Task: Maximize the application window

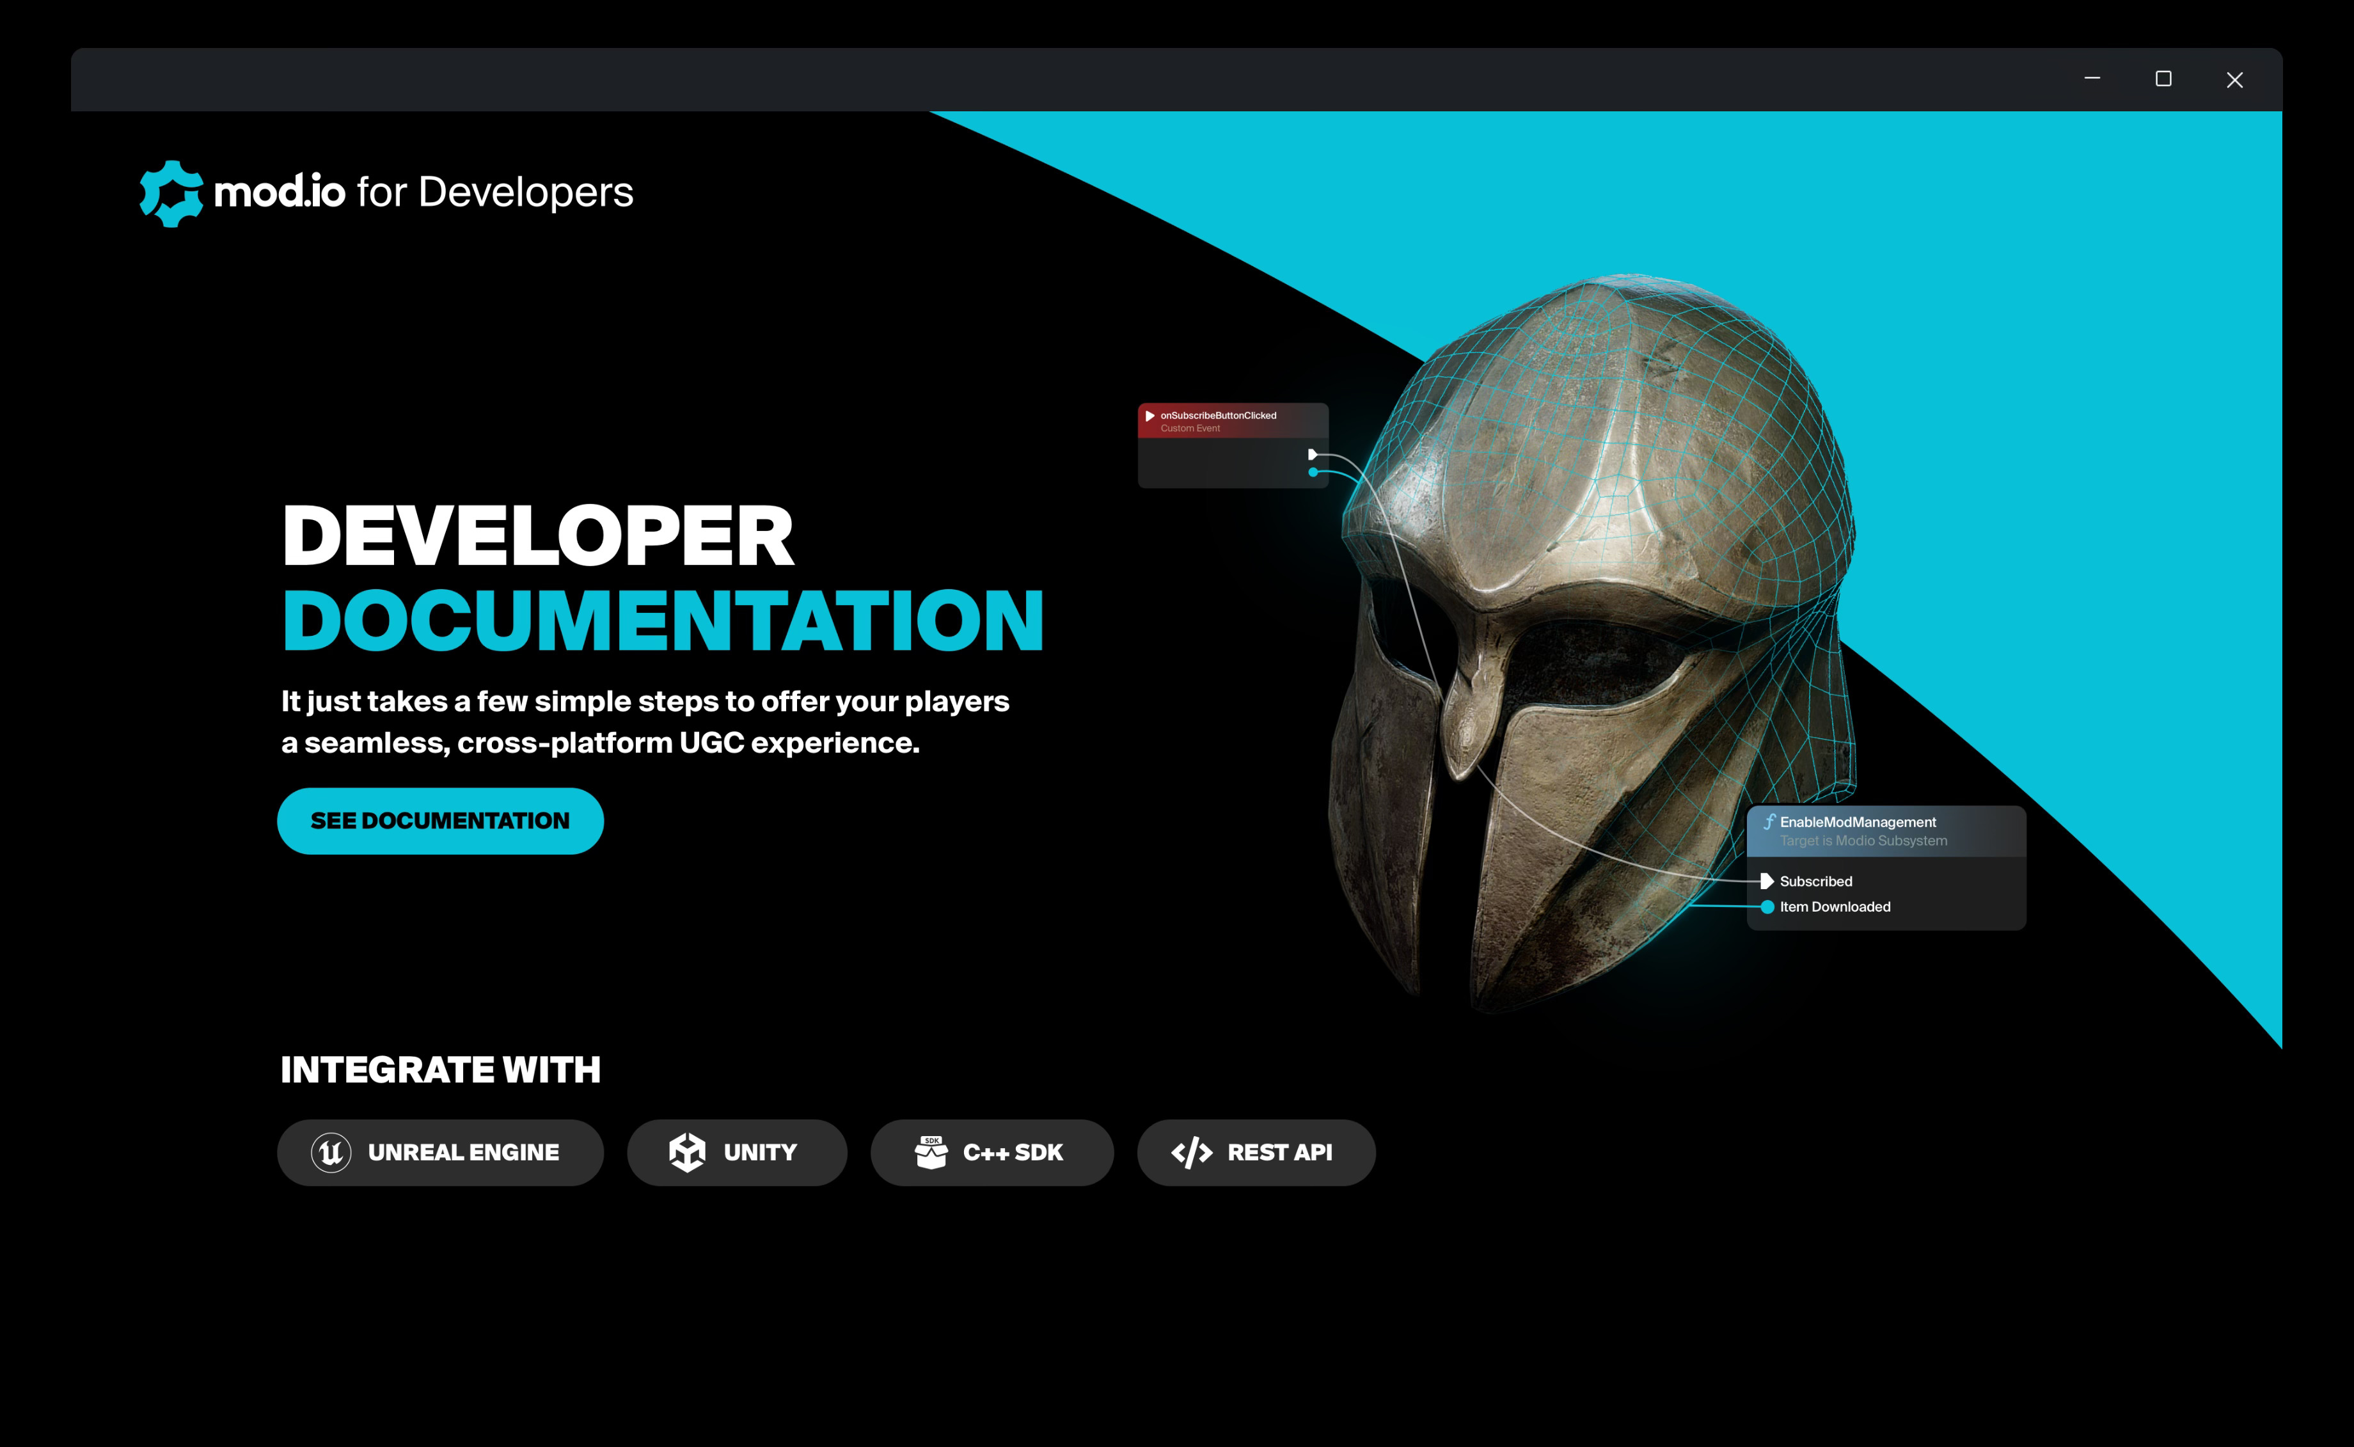Action: point(2163,79)
